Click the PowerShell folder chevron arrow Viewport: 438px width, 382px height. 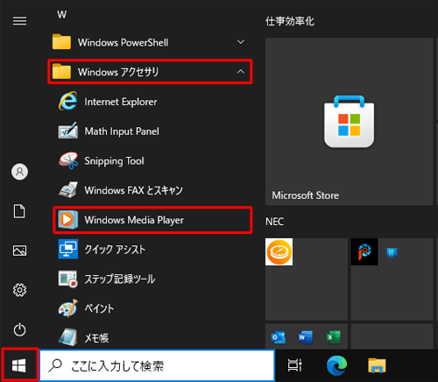coord(241,42)
